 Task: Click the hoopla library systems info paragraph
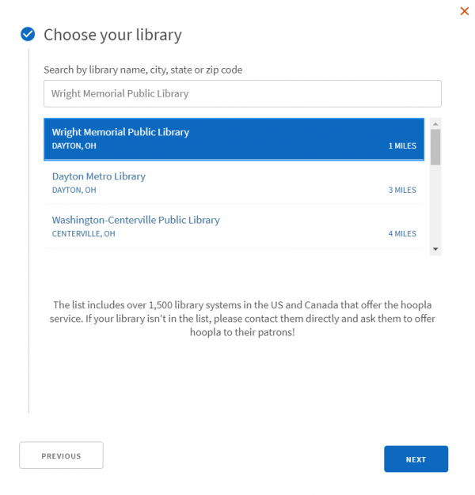click(242, 319)
